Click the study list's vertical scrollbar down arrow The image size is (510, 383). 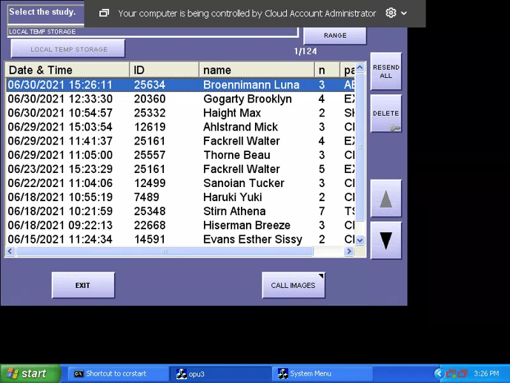click(x=360, y=240)
